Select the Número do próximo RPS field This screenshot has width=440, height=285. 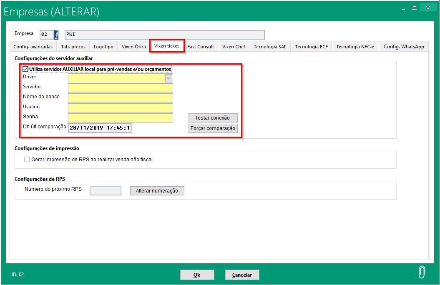[x=106, y=190]
